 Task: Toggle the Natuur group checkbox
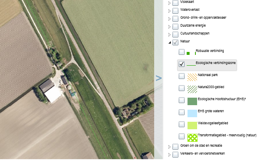pos(175,42)
